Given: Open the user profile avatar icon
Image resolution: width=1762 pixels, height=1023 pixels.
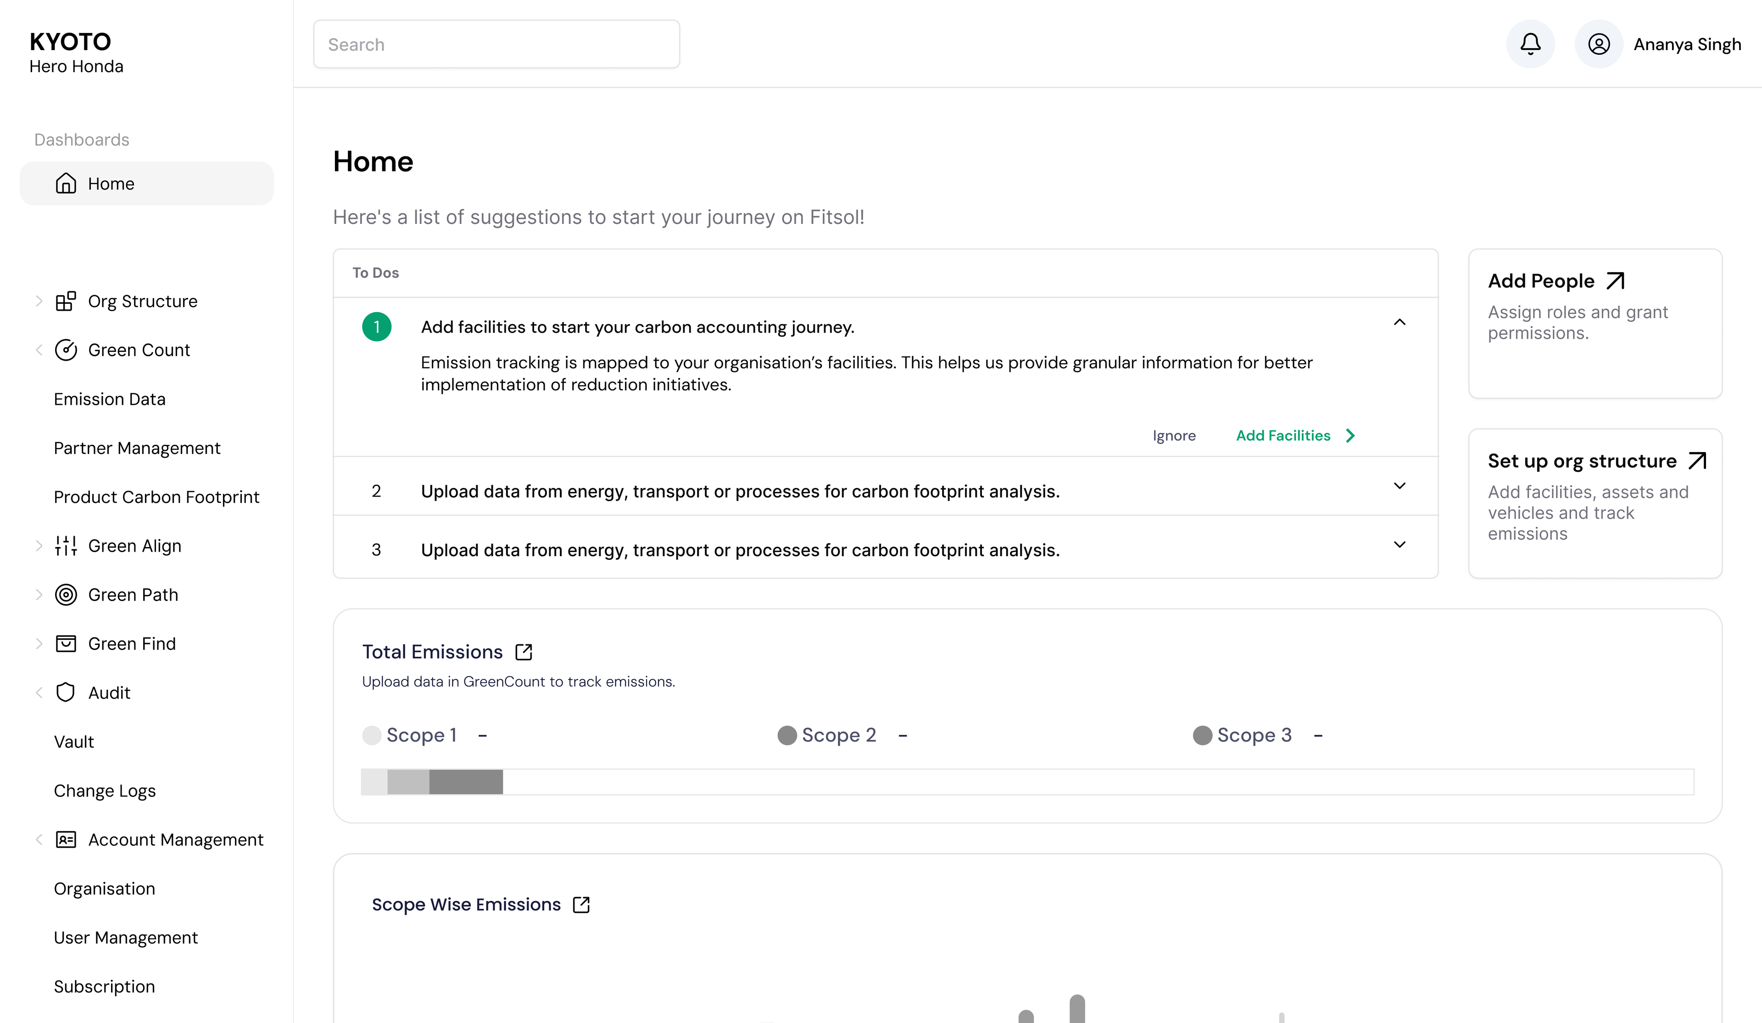Looking at the screenshot, I should pyautogui.click(x=1598, y=44).
